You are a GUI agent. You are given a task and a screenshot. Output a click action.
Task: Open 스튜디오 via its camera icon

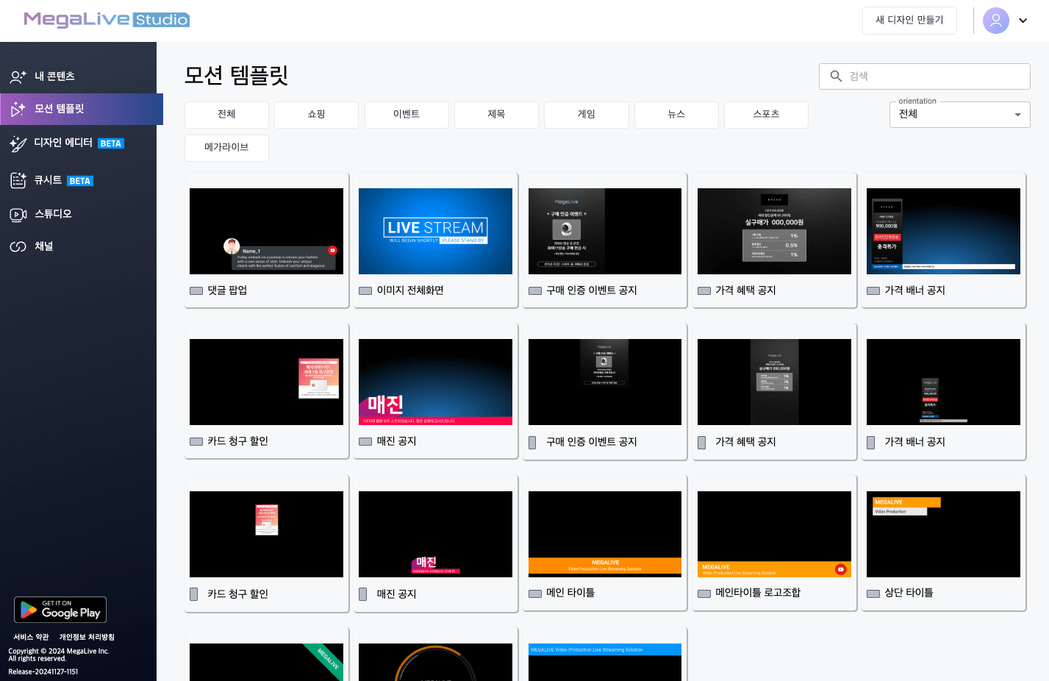(18, 214)
